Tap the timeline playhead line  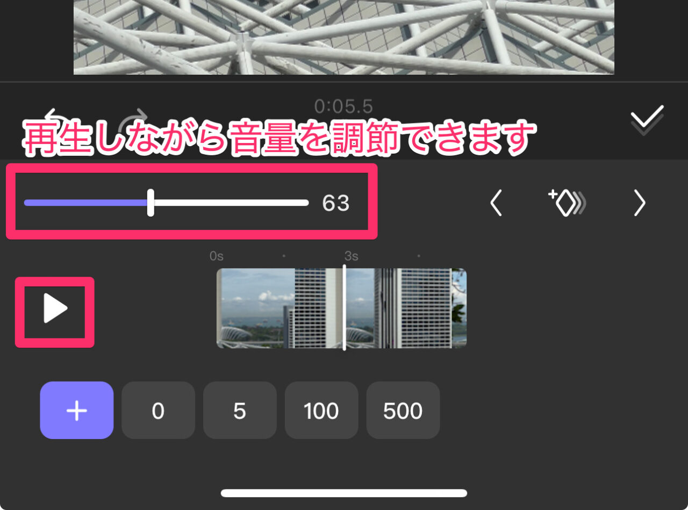click(345, 307)
